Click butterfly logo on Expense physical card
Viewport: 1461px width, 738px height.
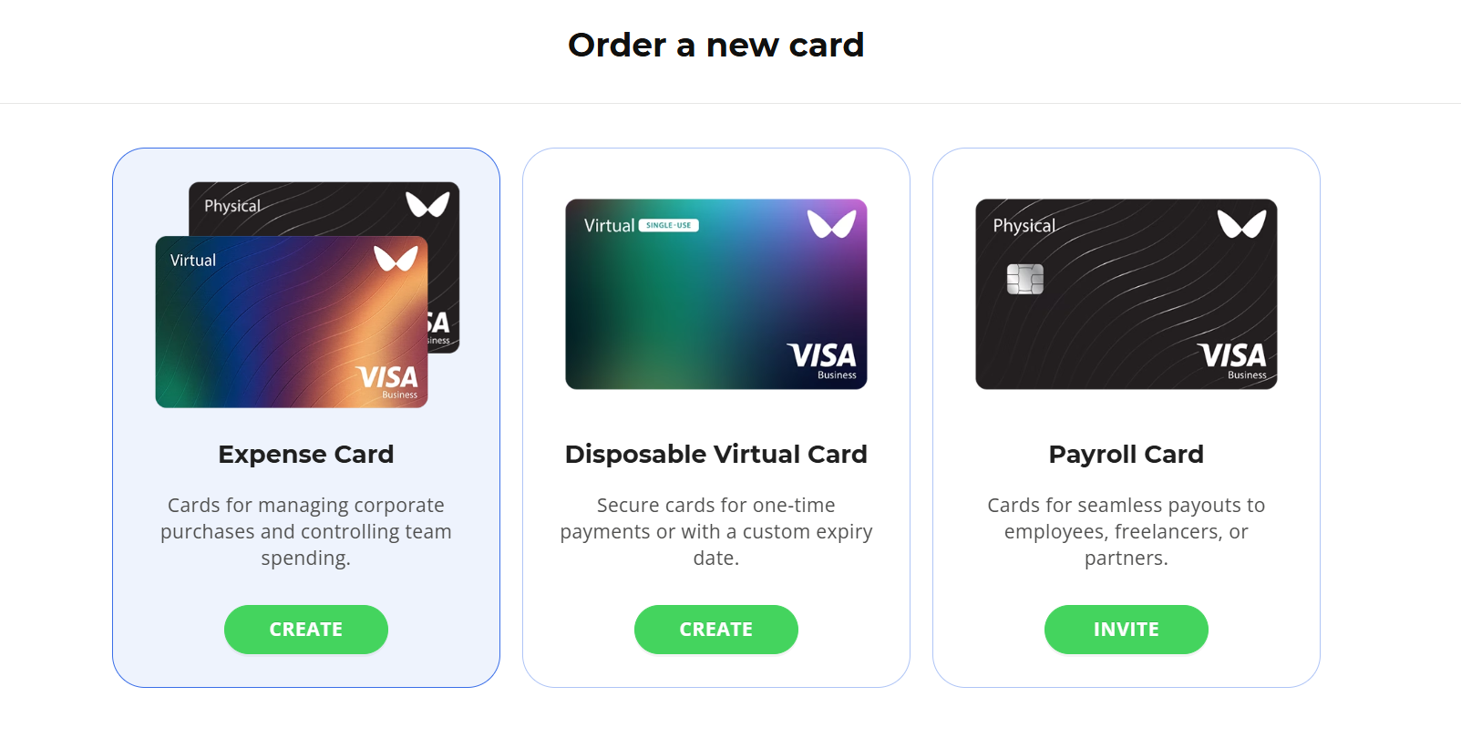coord(427,204)
